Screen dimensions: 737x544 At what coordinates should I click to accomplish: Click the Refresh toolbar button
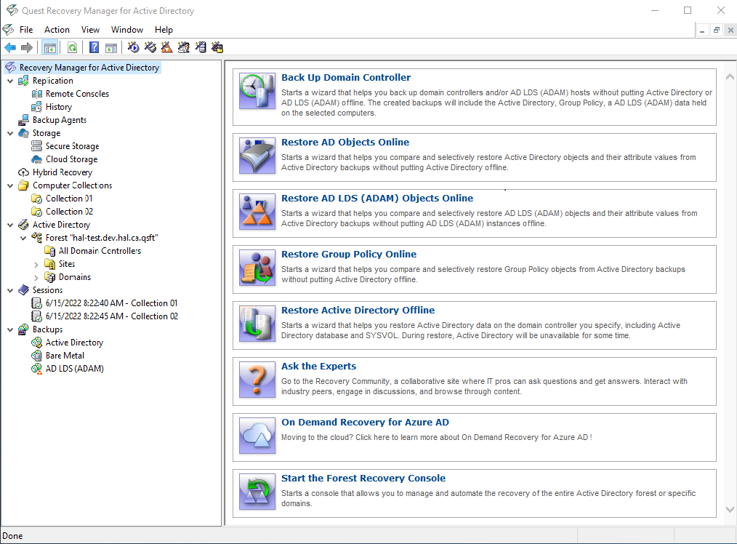click(73, 47)
